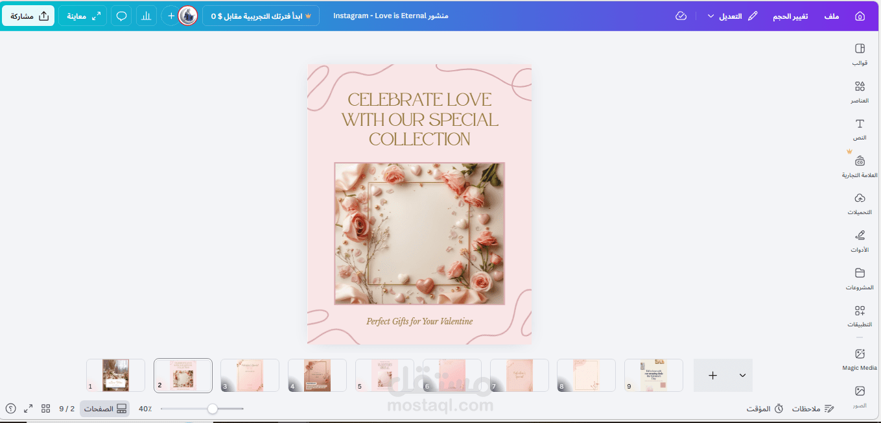Select page 2 thumbnail
881x423 pixels.
click(x=183, y=375)
